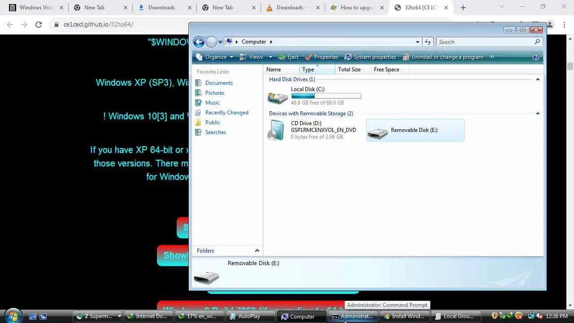
Task: Switch to Downloads browser tab with arrow icon
Action: coord(164,8)
